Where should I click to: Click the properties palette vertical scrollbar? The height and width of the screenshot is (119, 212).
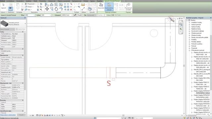pyautogui.click(x=25, y=61)
